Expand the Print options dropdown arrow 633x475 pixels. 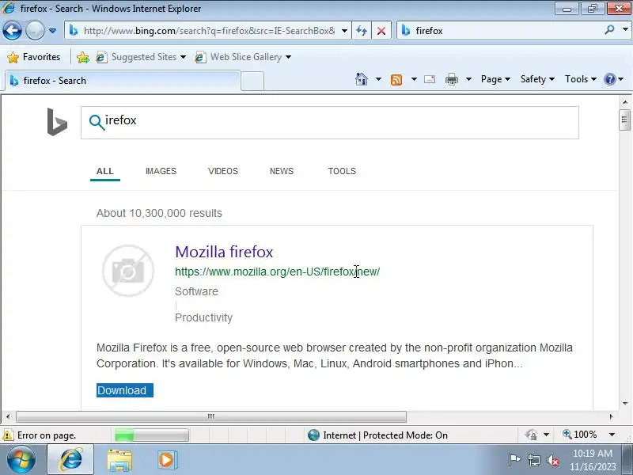coord(468,79)
